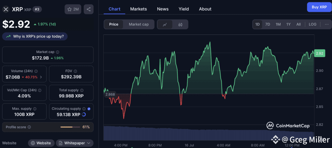Toggle LOG scale on chart
Image resolution: width=332 pixels, height=148 pixels.
point(313,24)
